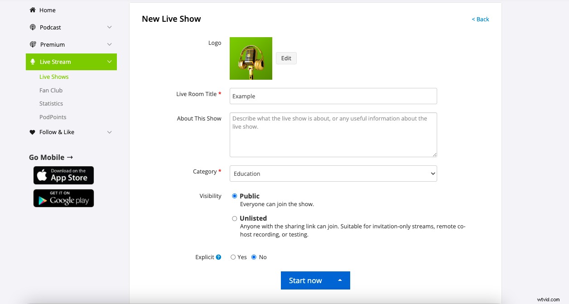Image resolution: width=569 pixels, height=304 pixels.
Task: Click the Live Room Title input field
Action: pos(333,96)
